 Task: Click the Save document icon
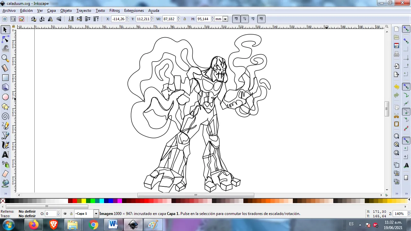tap(397, 46)
